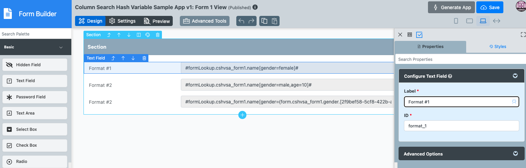Viewport: 526px width, 168px height.
Task: Collapse the Configure Text Field section
Action: point(515,76)
